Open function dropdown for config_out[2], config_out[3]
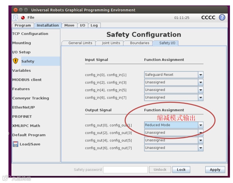233x183 pixels. 174,133
